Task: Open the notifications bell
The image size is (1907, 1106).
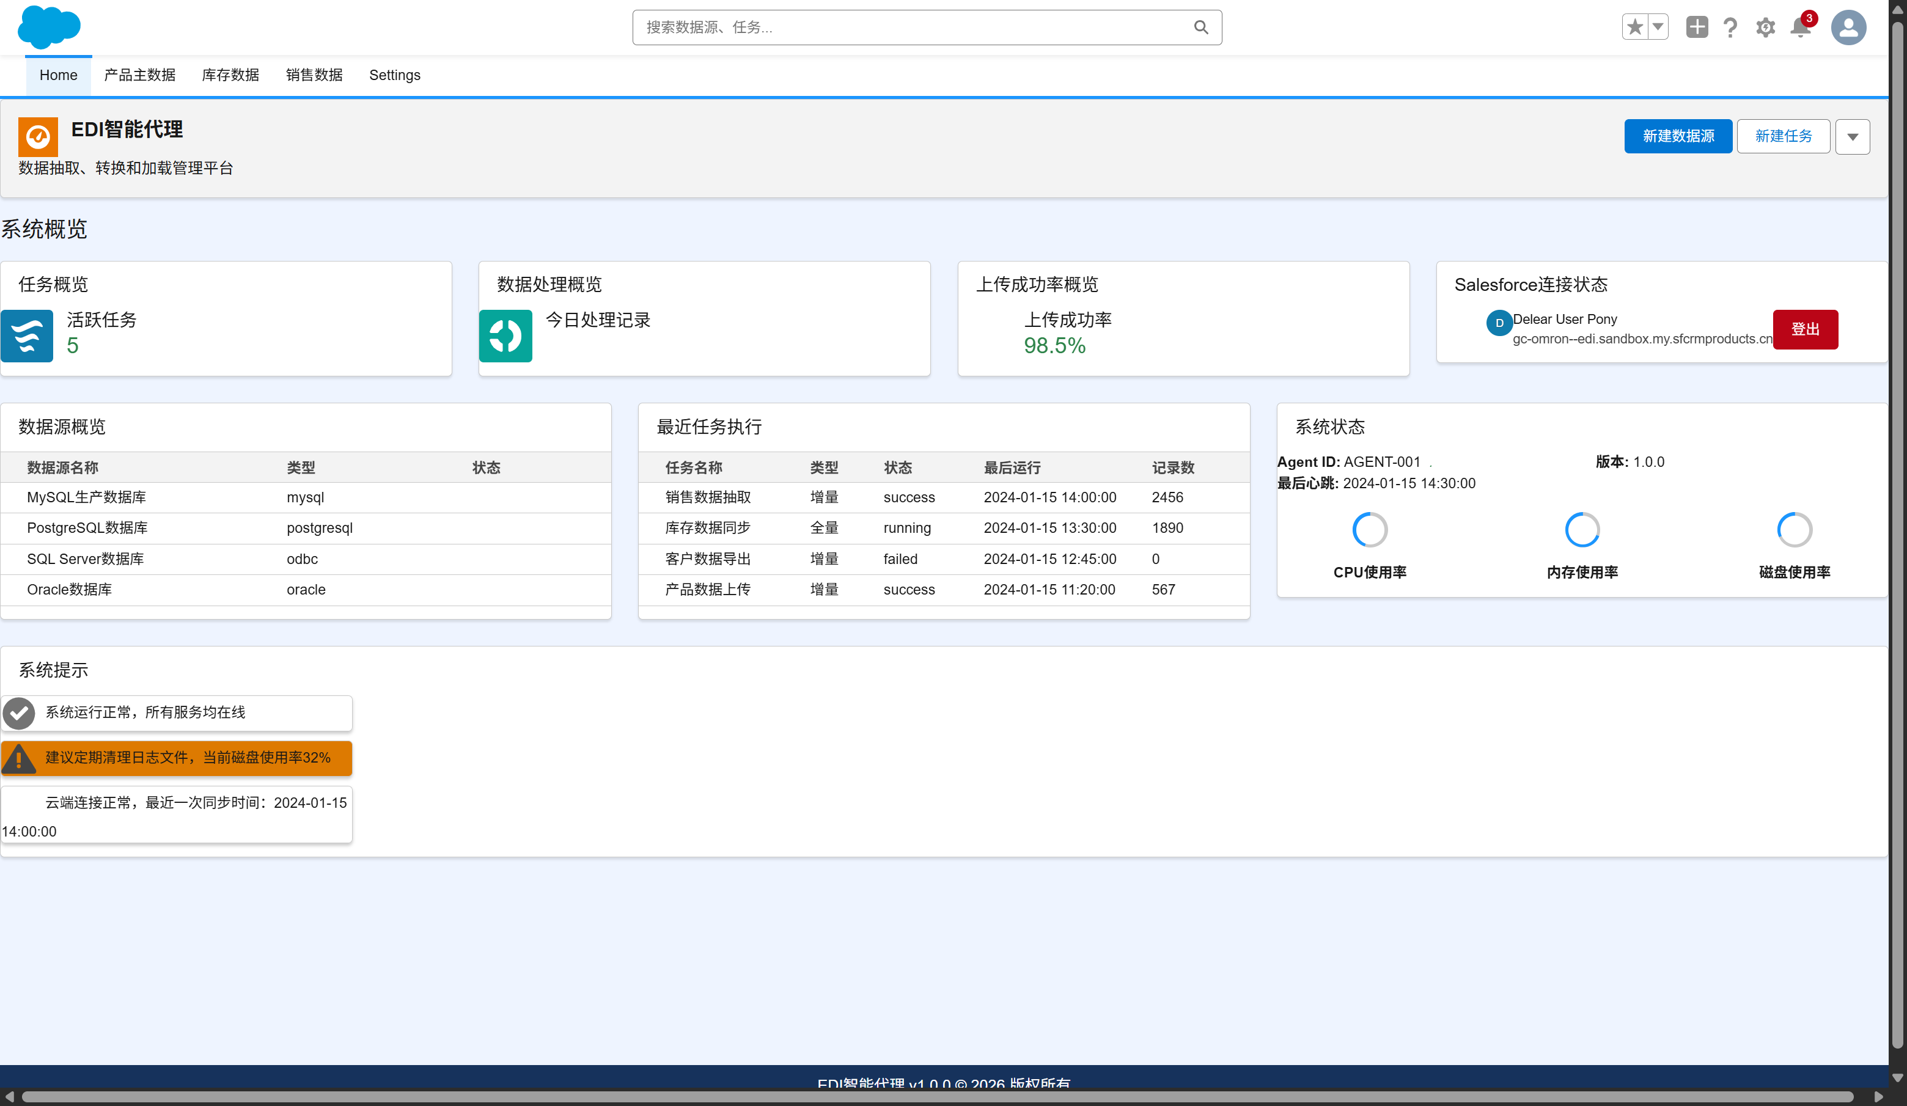Action: [1800, 28]
